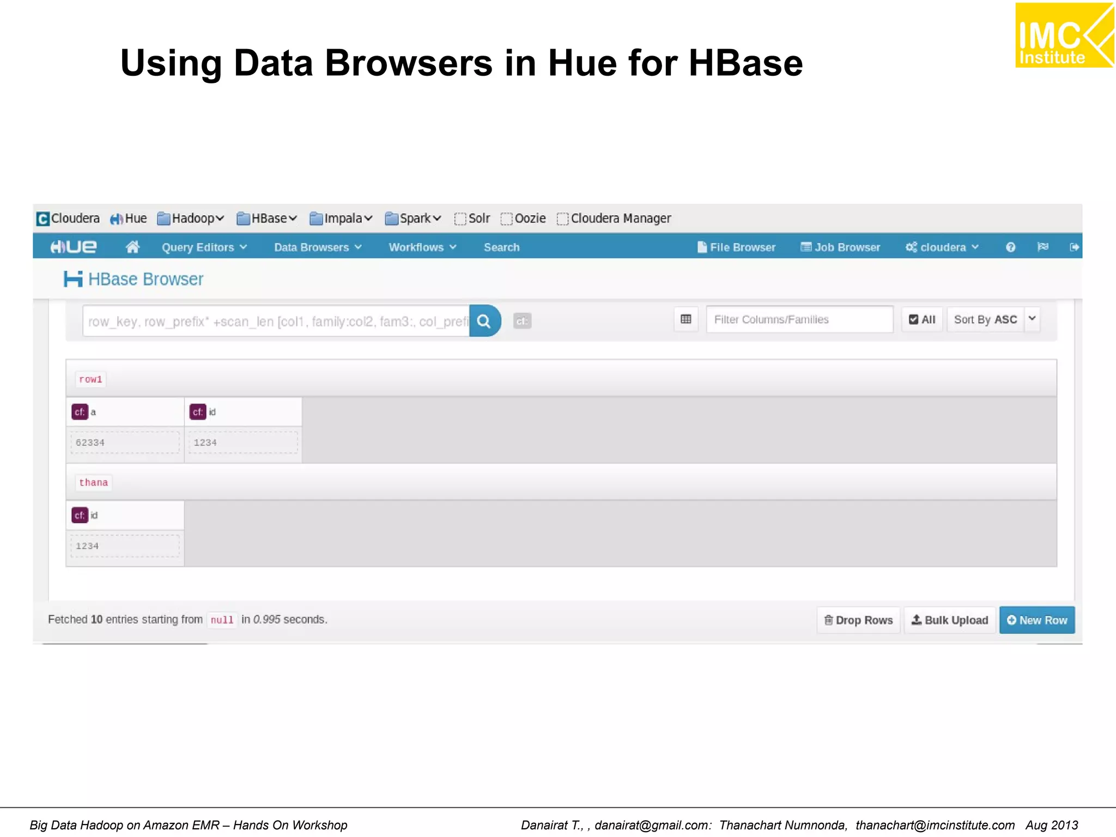
Task: Click Bulk Upload button
Action: tap(950, 620)
